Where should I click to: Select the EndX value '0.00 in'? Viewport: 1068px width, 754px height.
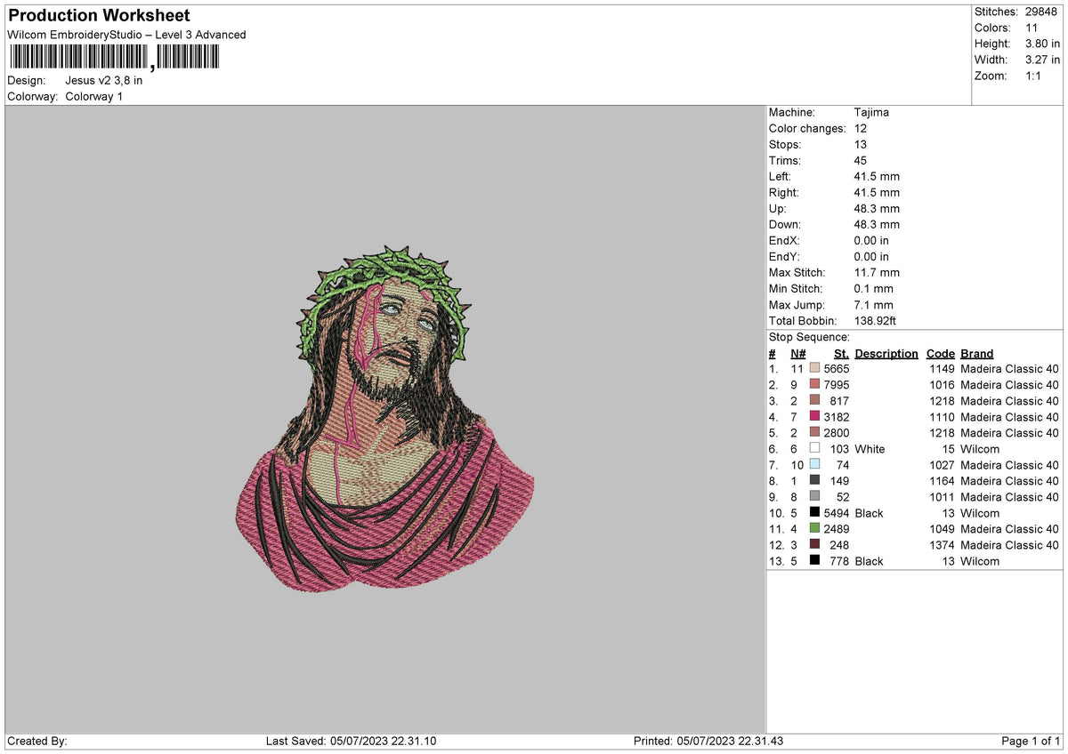point(870,240)
